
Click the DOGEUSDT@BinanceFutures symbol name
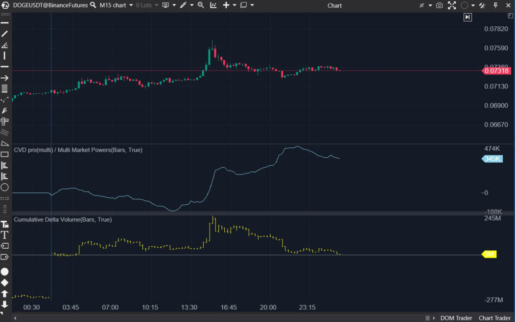[50, 5]
